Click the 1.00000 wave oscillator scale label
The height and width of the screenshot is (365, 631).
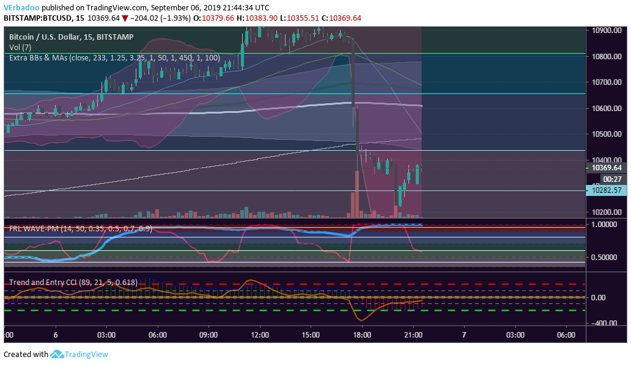click(603, 225)
